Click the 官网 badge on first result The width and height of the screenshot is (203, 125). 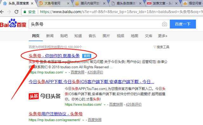[87, 56]
